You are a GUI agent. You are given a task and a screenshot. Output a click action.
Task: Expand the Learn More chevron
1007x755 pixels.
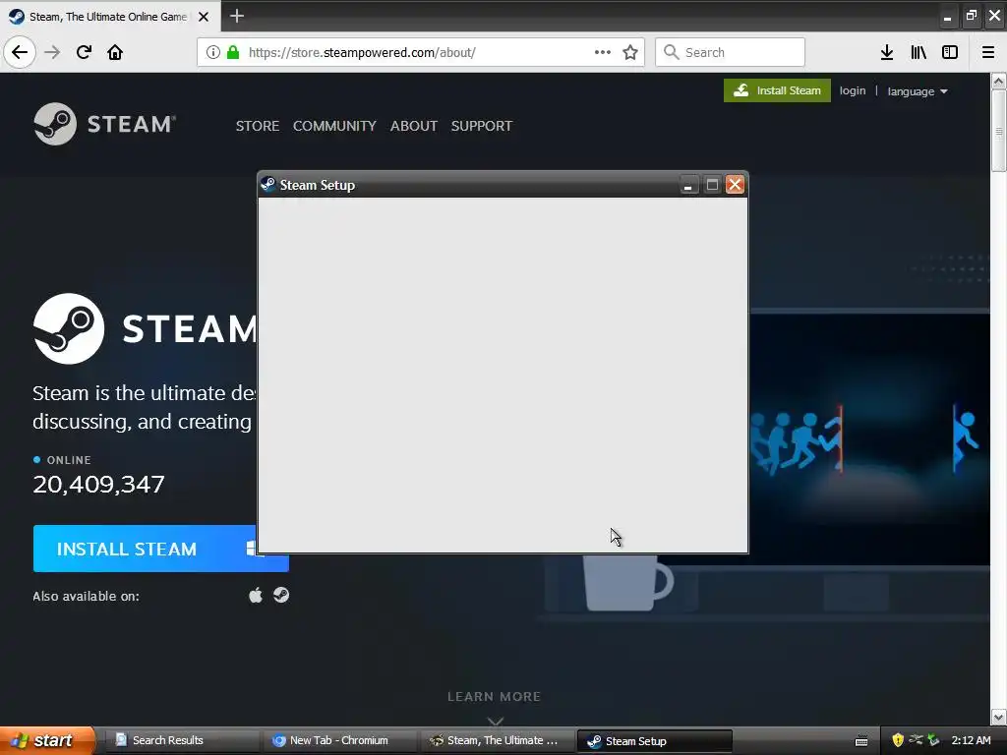pos(496,721)
